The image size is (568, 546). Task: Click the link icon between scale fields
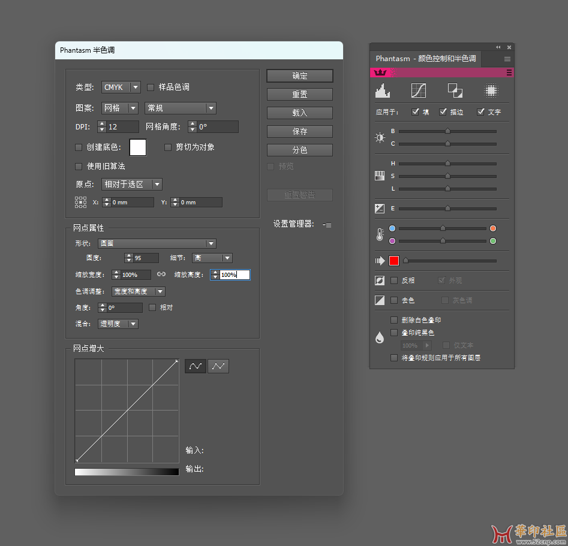point(161,274)
